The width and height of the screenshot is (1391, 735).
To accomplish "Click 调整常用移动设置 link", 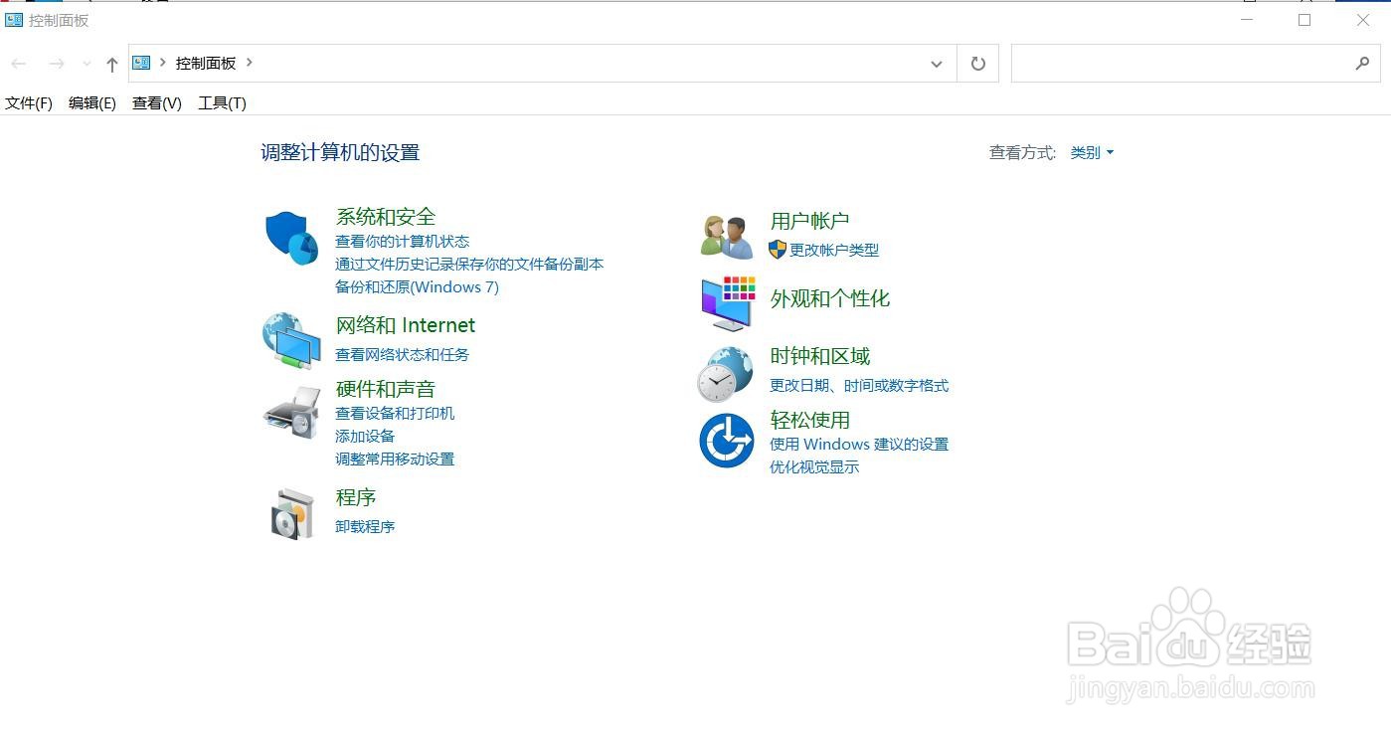I will [395, 459].
